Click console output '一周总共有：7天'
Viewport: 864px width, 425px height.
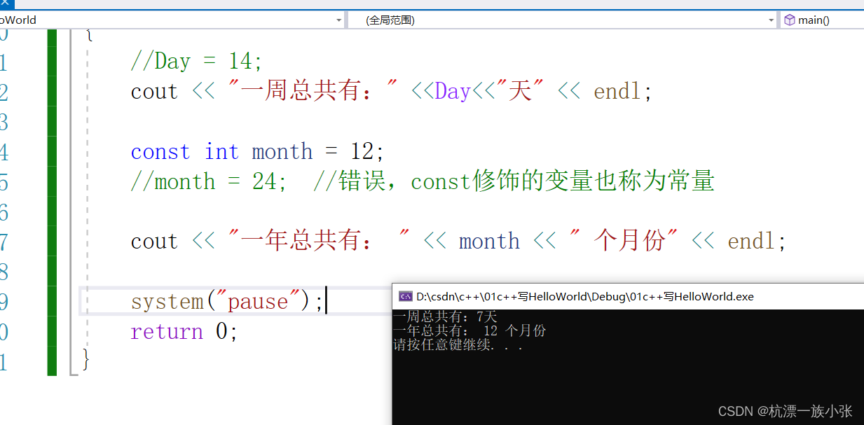pos(445,317)
